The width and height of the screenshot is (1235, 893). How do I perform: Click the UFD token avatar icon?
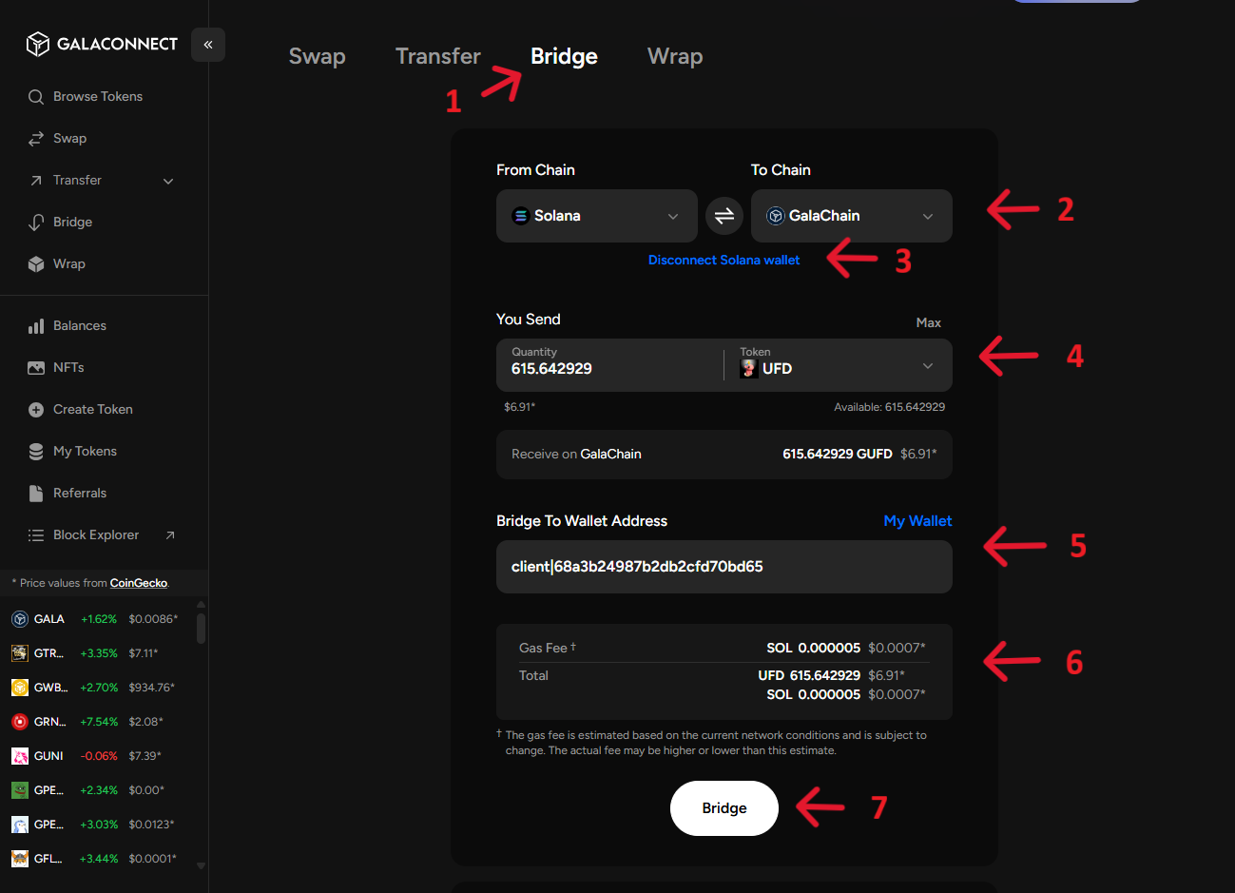[748, 369]
